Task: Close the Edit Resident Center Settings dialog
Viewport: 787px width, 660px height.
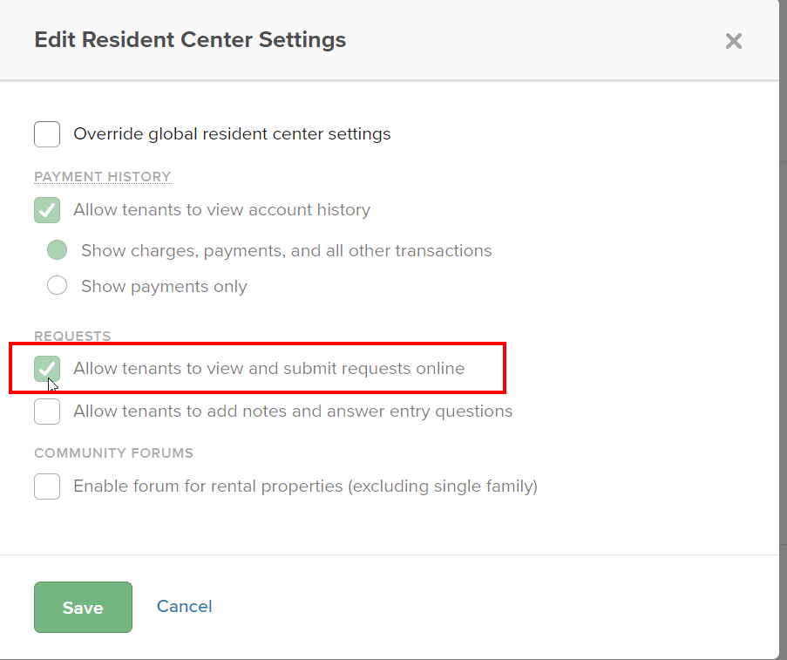Action: pos(734,41)
